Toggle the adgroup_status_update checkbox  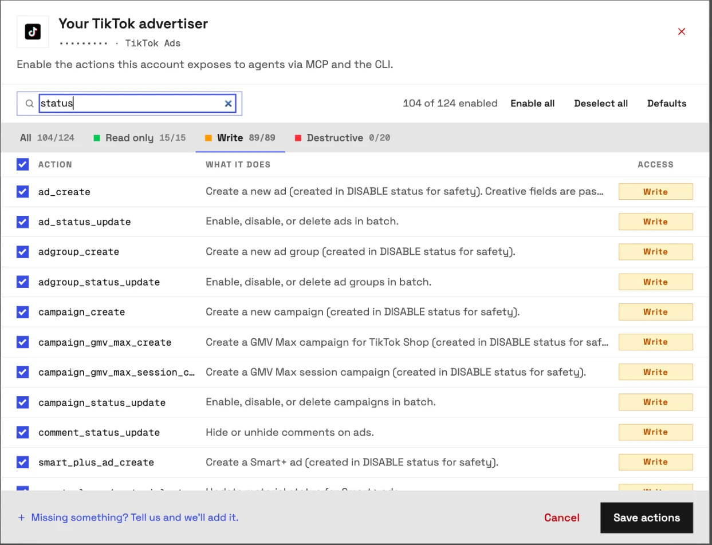pos(22,282)
